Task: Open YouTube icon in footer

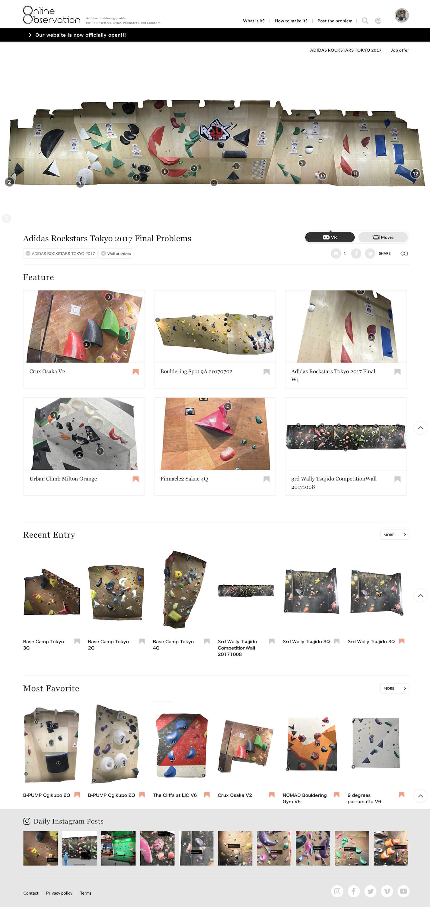Action: (404, 891)
